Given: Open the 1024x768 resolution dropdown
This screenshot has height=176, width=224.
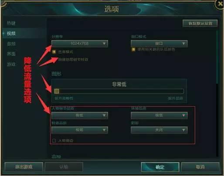Looking at the screenshot, I should point(80,44).
